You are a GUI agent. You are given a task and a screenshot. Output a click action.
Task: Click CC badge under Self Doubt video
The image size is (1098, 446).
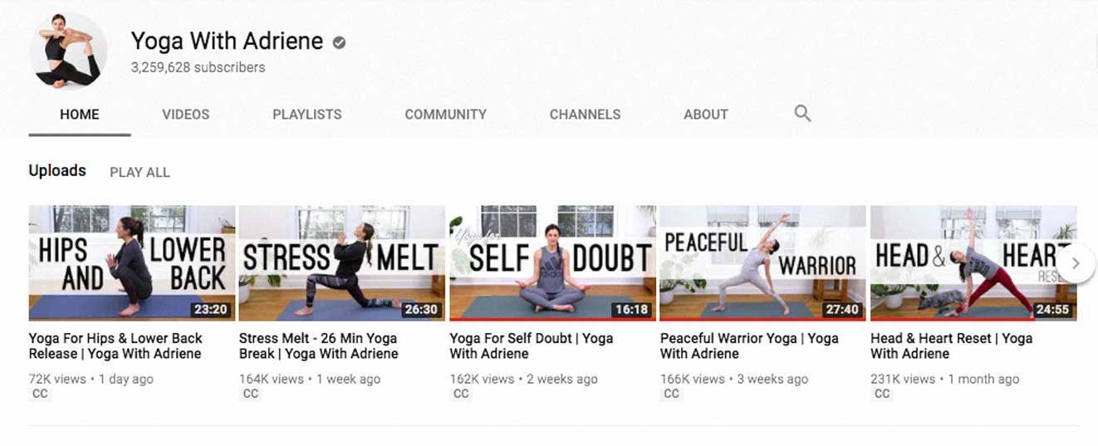[461, 395]
